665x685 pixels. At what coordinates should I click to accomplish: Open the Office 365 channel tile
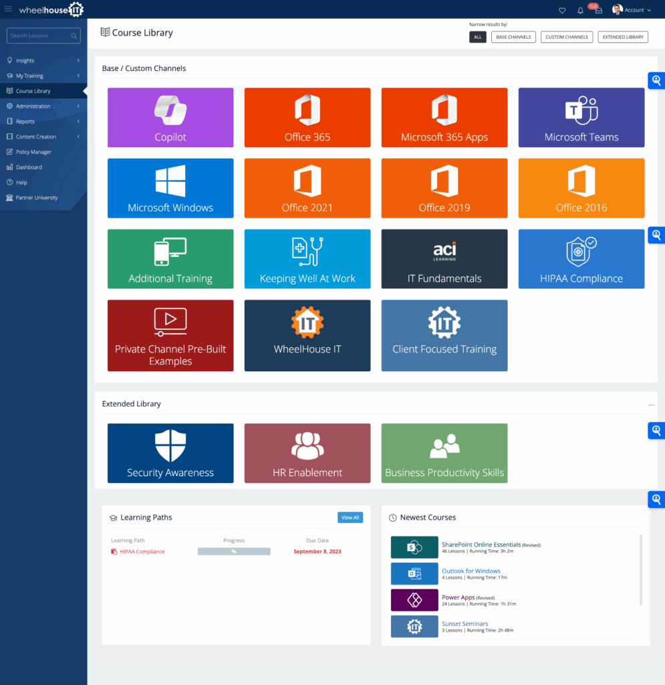coord(307,118)
